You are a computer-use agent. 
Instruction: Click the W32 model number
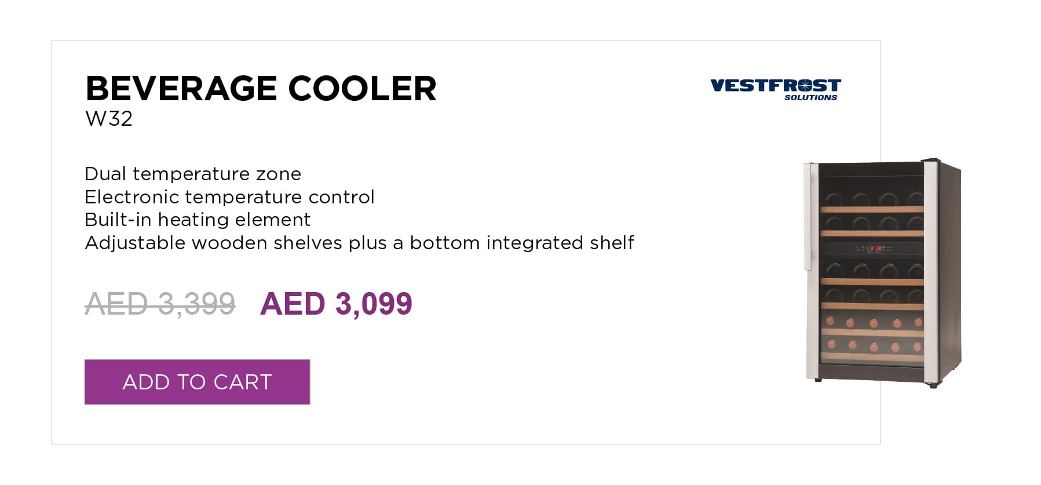tap(109, 119)
